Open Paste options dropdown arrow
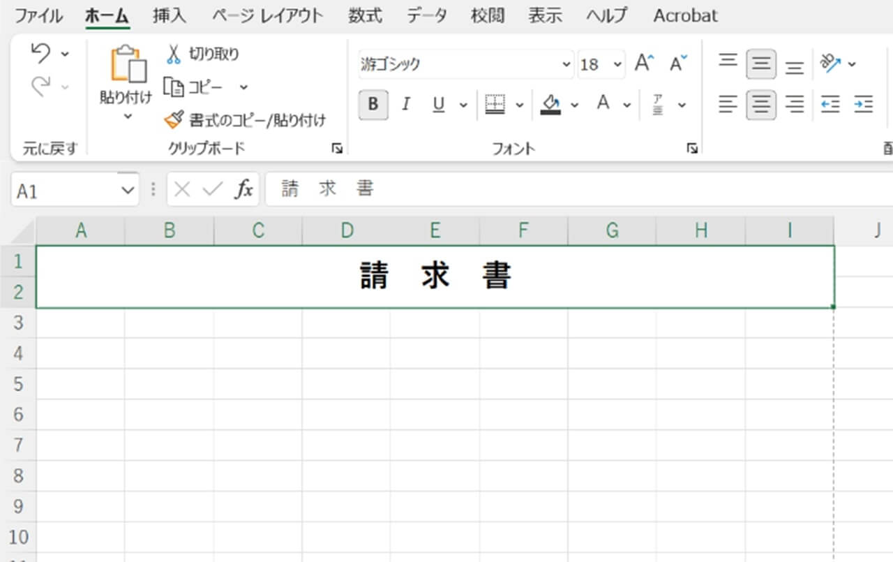Screen dimensions: 893x562 (x=128, y=116)
